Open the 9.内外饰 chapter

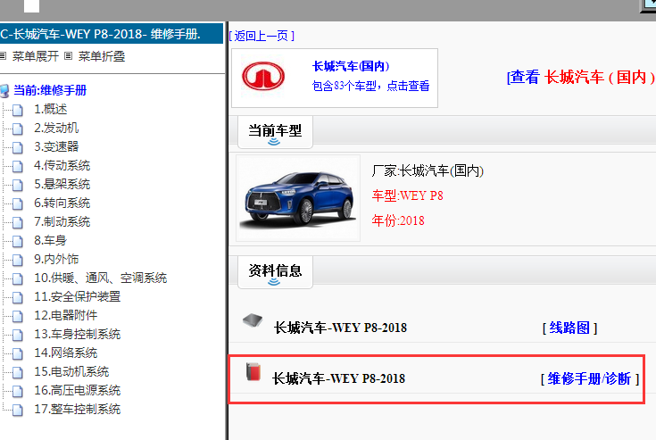pos(56,259)
